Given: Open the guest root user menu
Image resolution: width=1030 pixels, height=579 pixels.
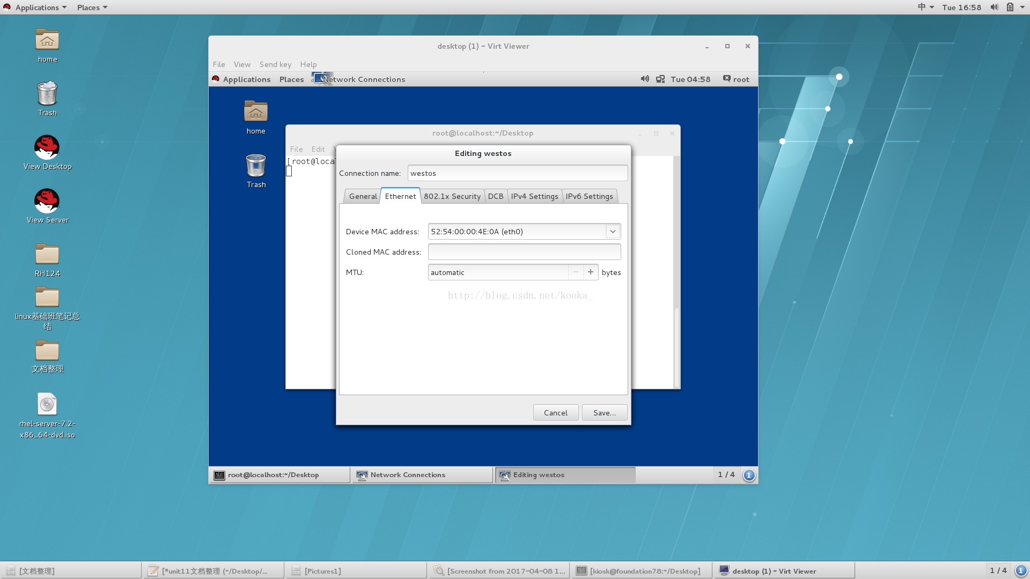Looking at the screenshot, I should 736,79.
